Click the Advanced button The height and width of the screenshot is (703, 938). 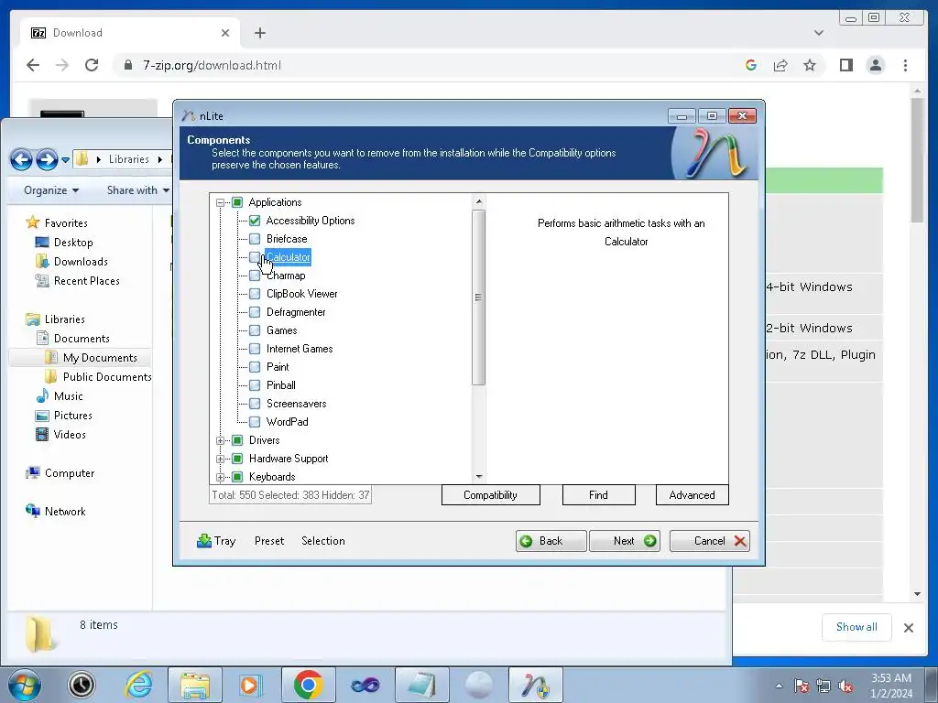pyautogui.click(x=693, y=495)
